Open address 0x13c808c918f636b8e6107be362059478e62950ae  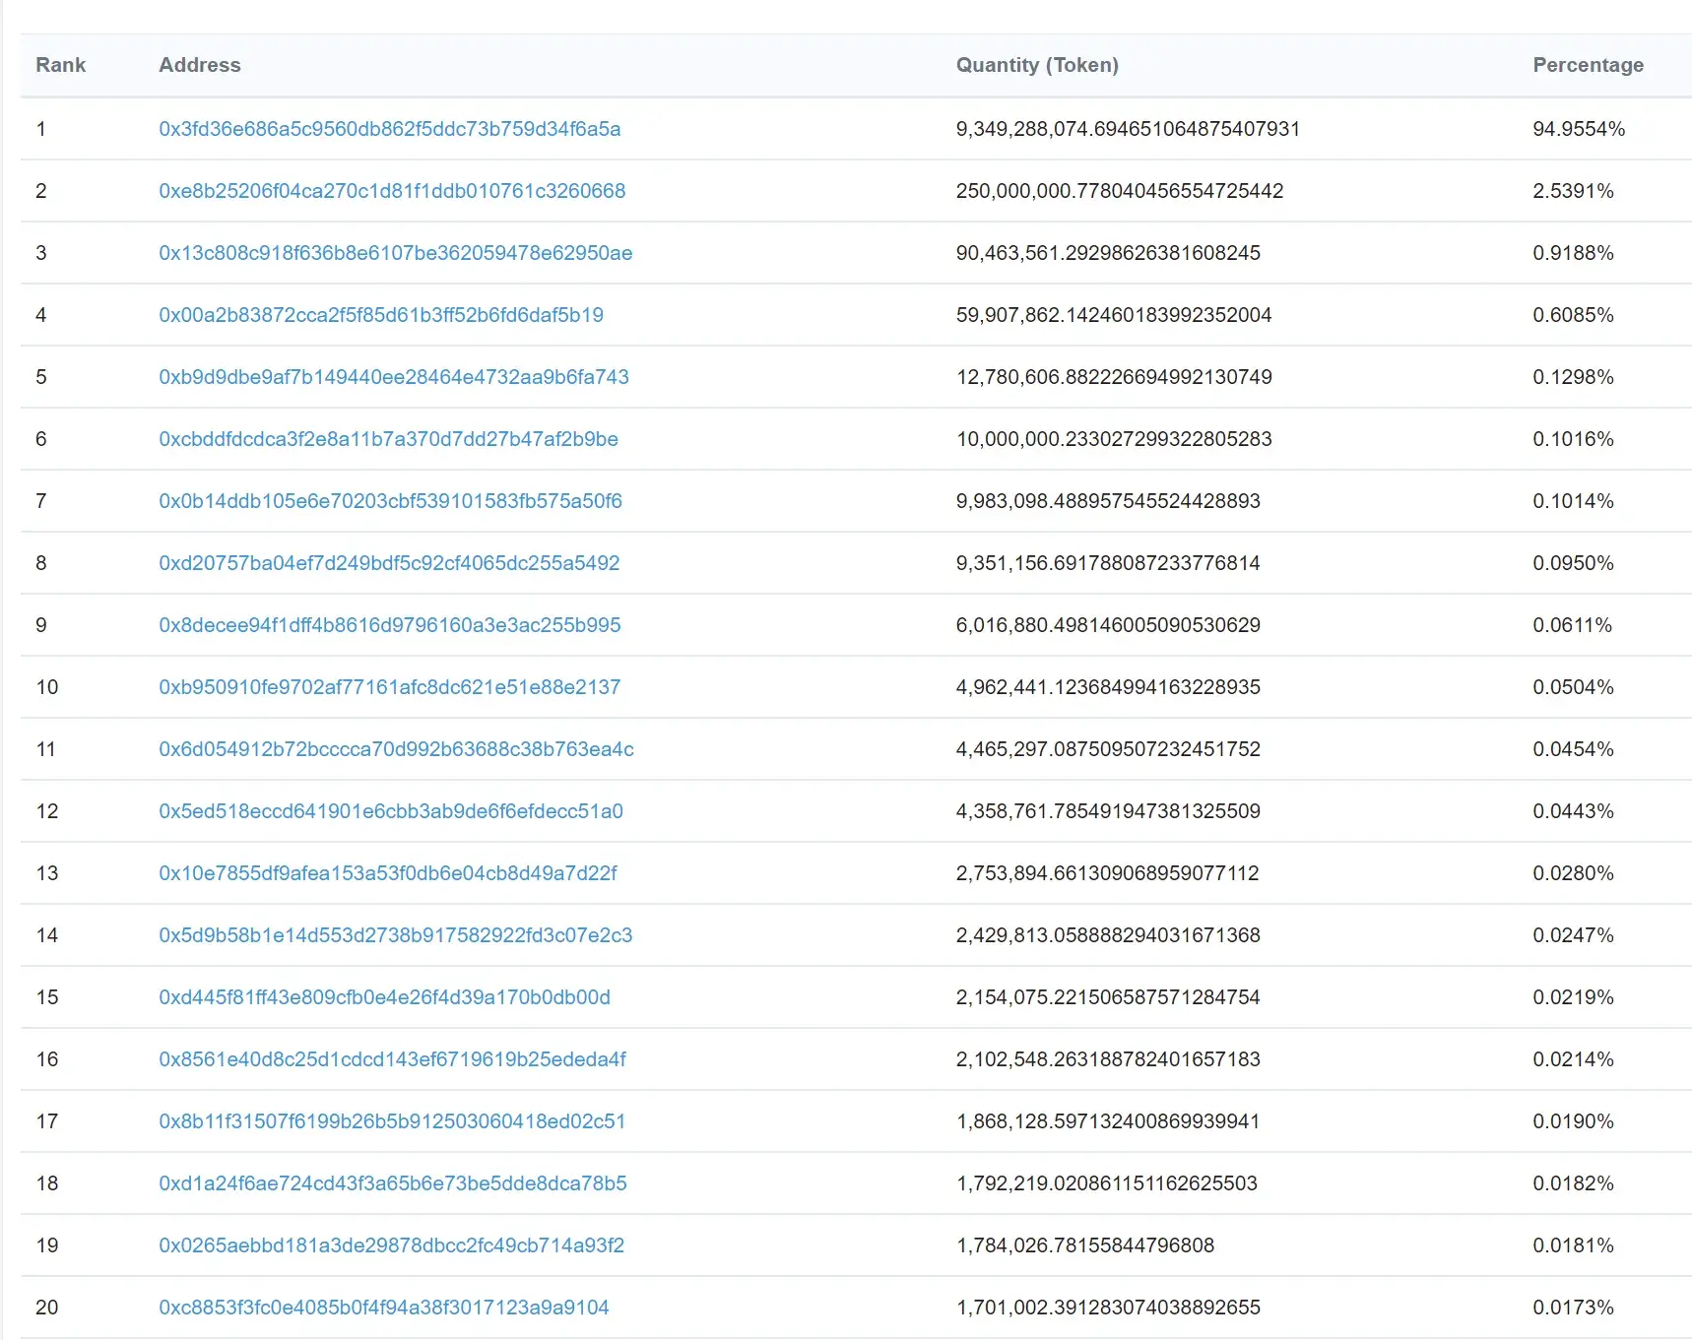(x=396, y=253)
